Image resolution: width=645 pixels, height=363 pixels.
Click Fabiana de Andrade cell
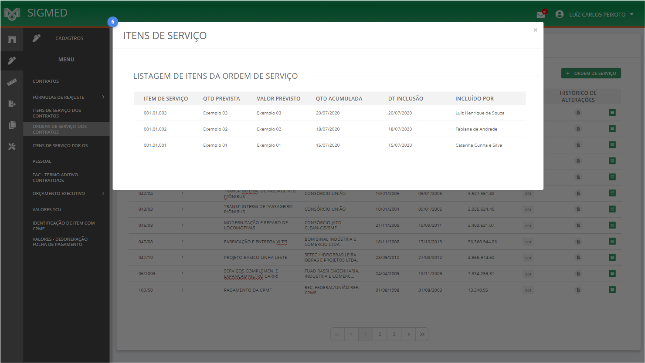coord(476,129)
